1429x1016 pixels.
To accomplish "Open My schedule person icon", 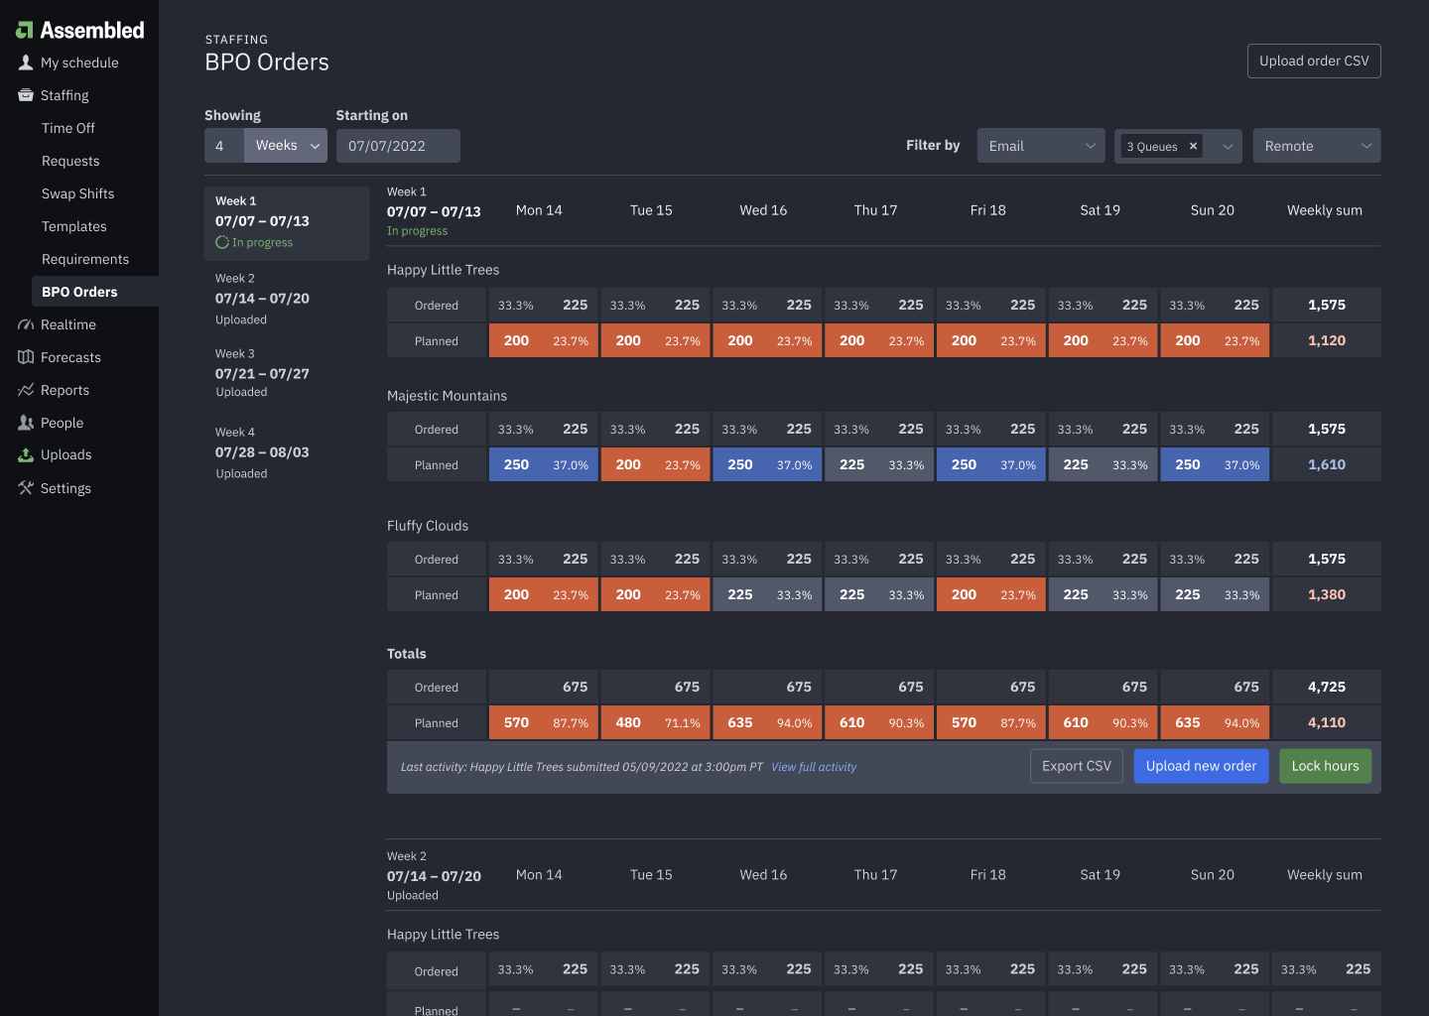I will [x=26, y=63].
